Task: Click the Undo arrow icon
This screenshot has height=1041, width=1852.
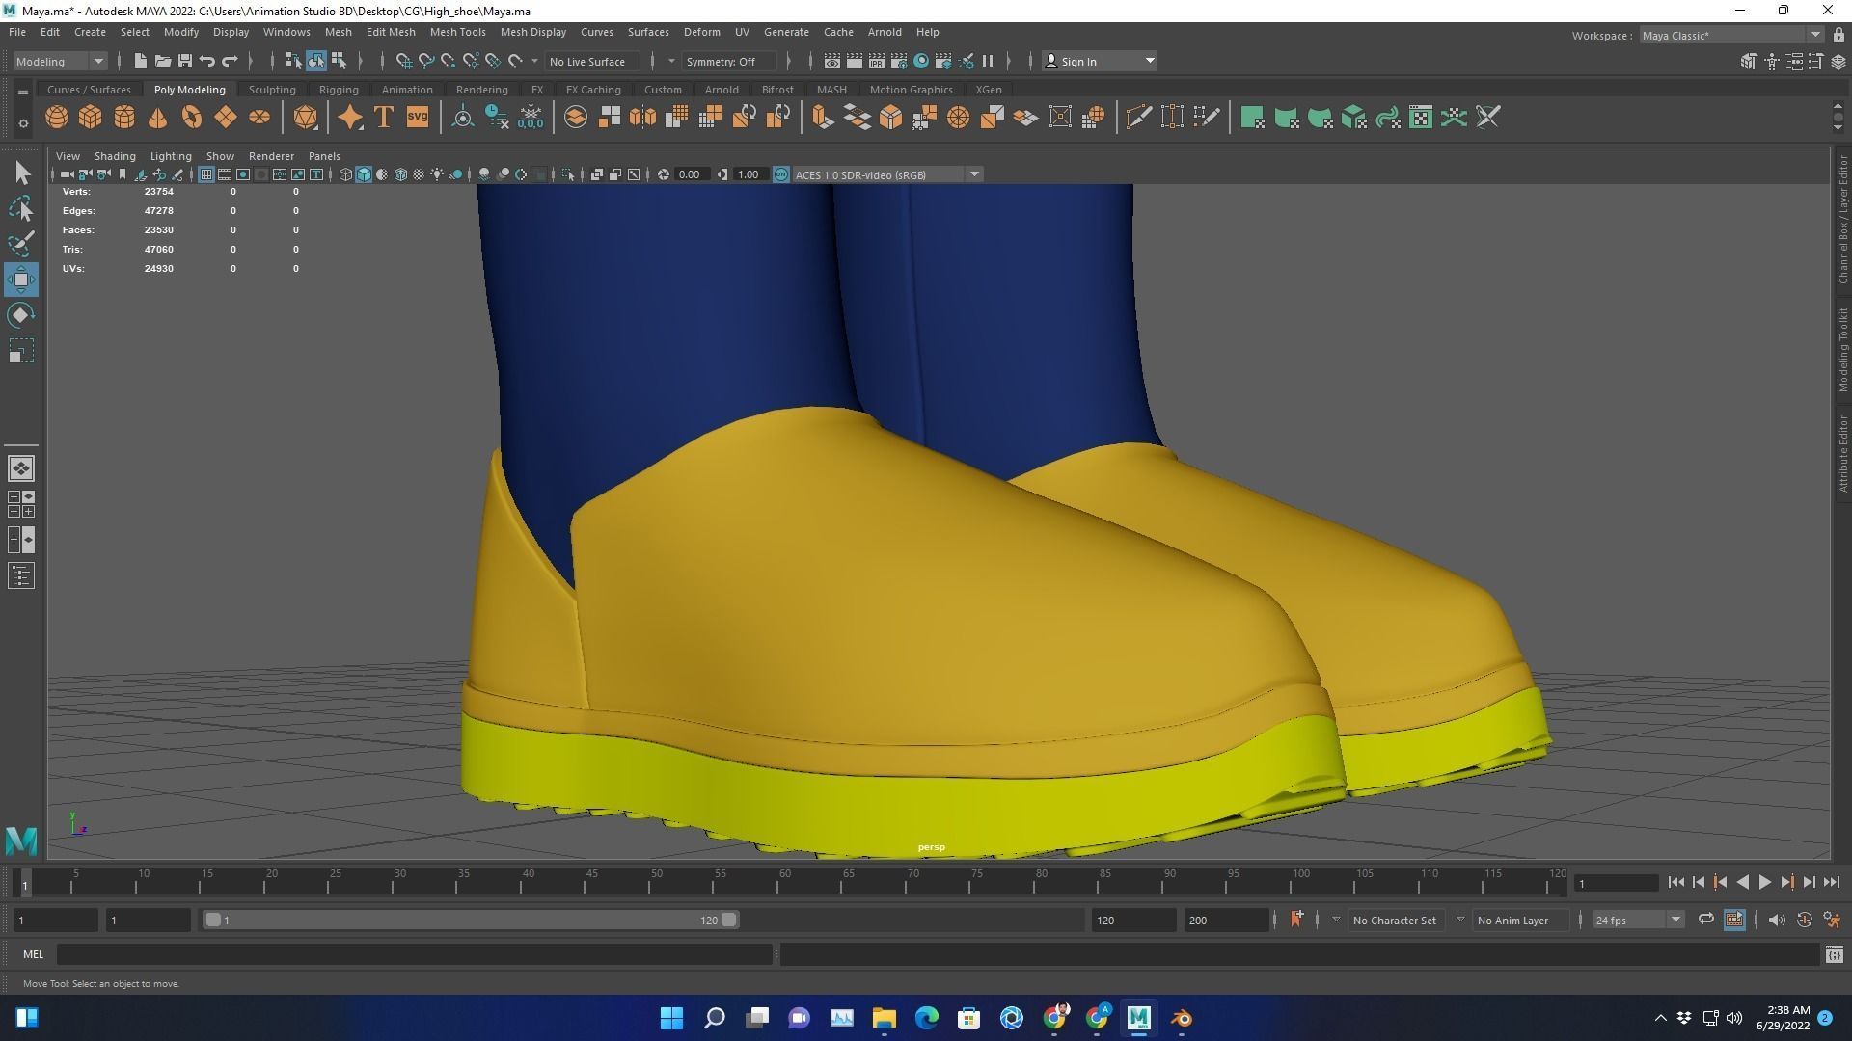Action: pos(207,61)
